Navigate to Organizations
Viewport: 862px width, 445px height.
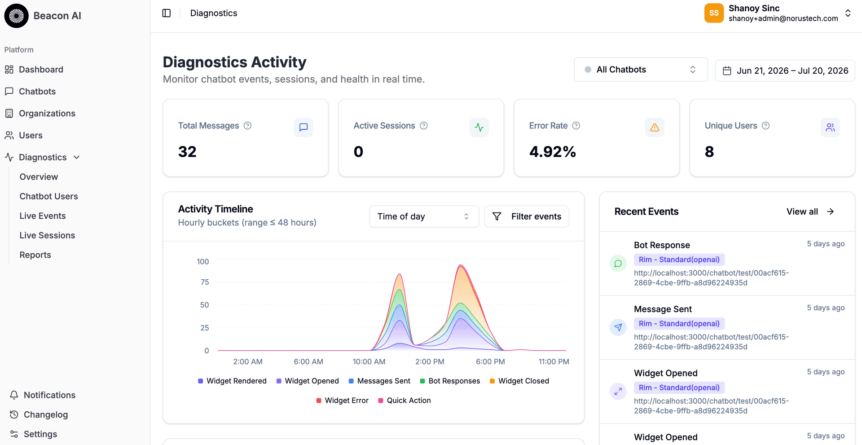pyautogui.click(x=47, y=114)
